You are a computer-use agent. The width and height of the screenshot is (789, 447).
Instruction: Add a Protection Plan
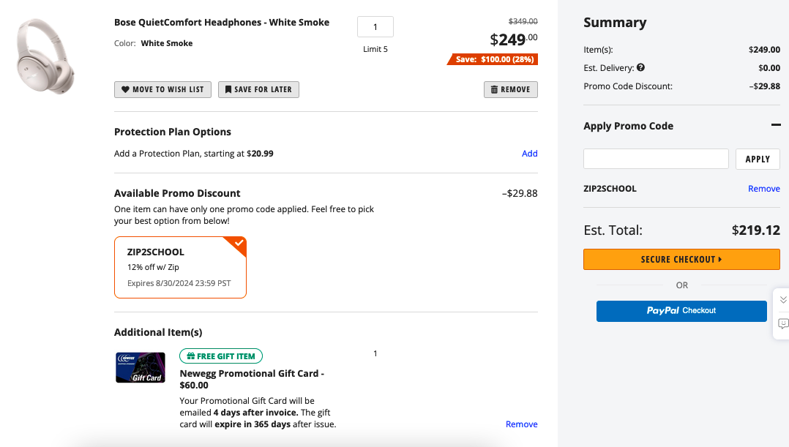click(529, 154)
